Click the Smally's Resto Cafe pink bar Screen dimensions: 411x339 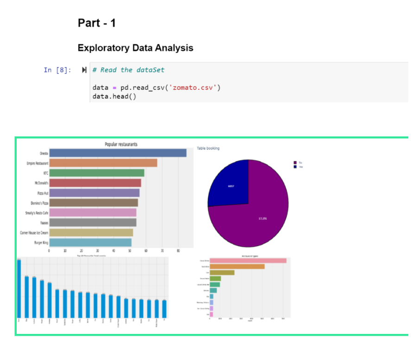pyautogui.click(x=93, y=213)
